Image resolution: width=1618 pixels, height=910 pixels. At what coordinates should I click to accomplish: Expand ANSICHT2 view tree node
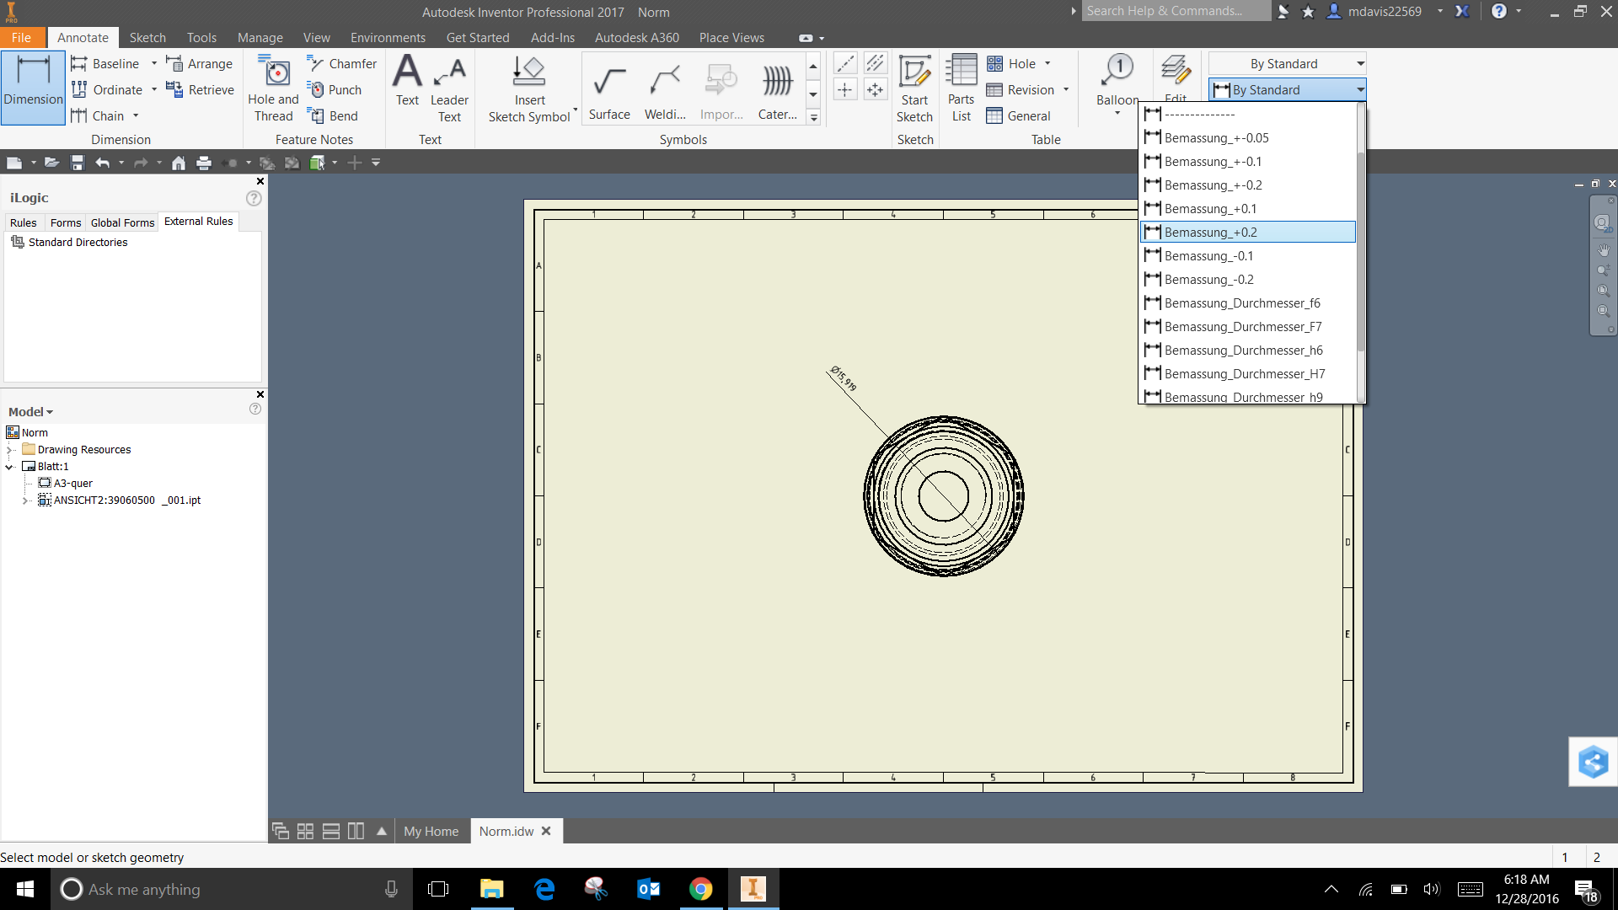pos(25,500)
